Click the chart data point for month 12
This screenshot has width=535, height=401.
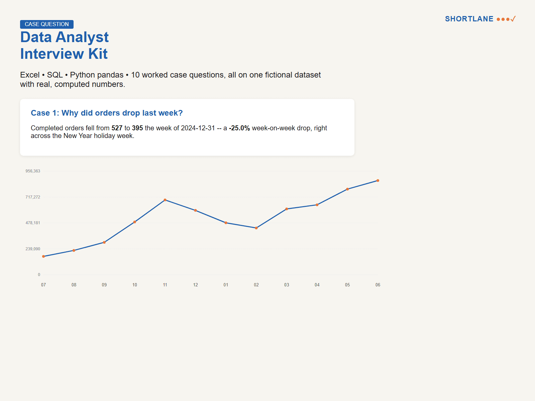tap(196, 211)
